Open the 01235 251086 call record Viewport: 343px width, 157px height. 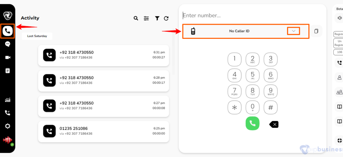pyautogui.click(x=104, y=132)
